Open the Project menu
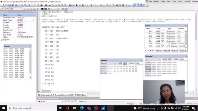Screen dimensions: 198x111 (x=157, y=1)
